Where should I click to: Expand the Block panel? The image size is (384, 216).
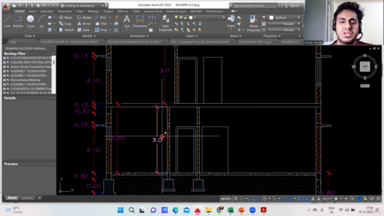click(235, 36)
